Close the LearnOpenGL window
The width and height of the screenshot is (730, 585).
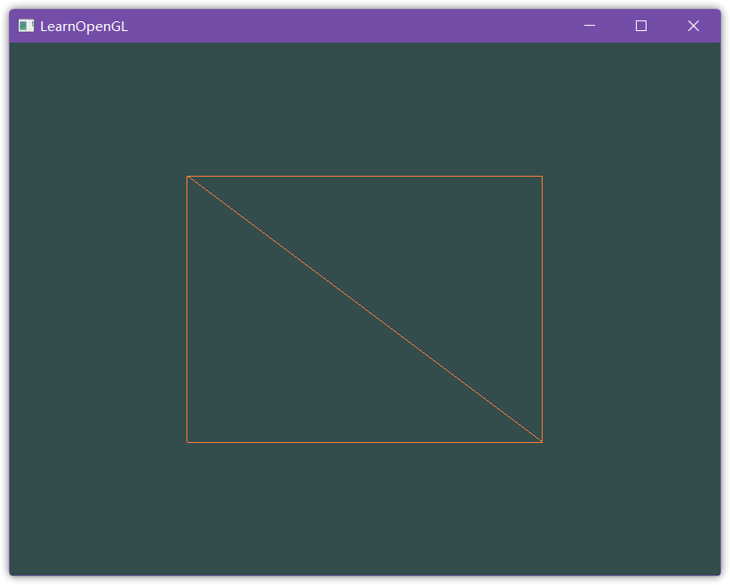[x=694, y=27]
